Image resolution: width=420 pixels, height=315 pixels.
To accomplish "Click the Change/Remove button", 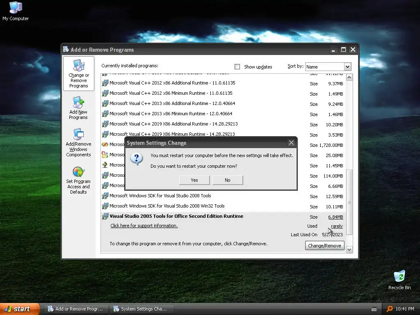I will (325, 246).
